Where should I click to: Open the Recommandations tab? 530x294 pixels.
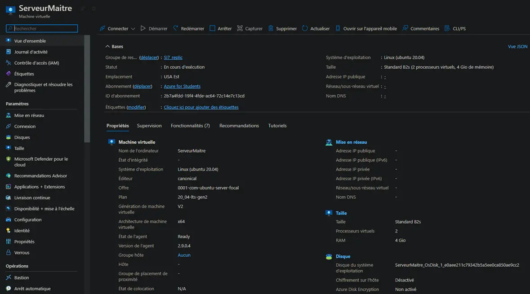(x=239, y=126)
